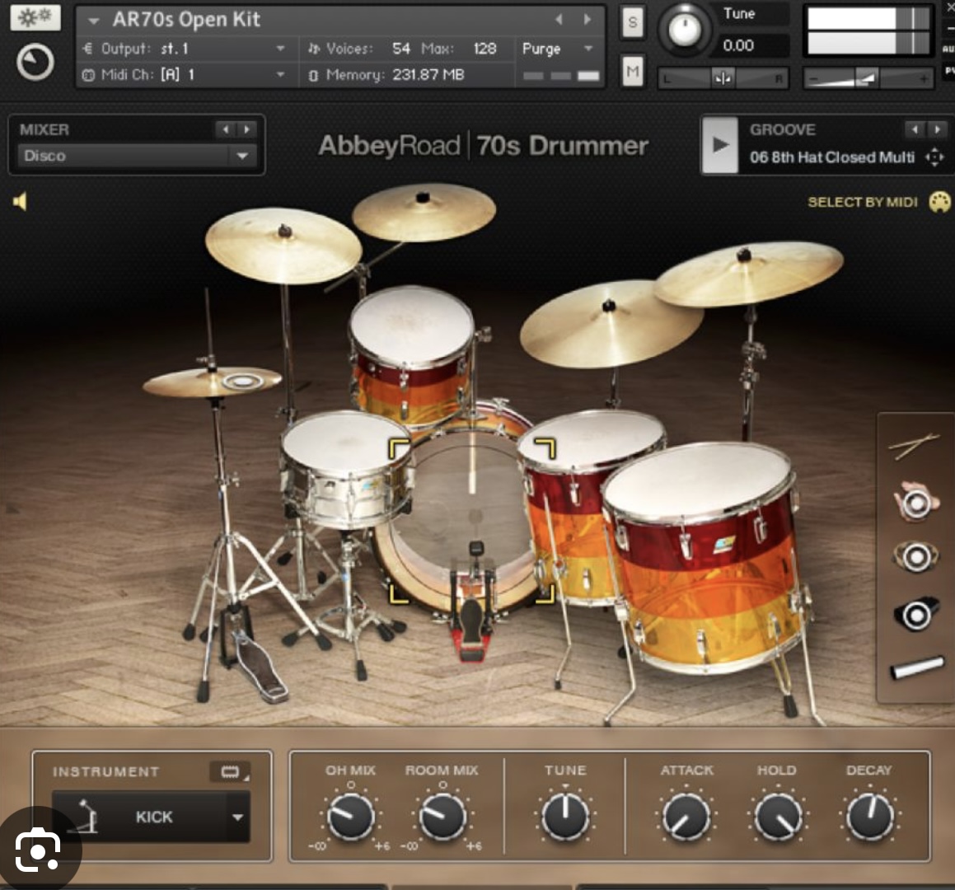955x890 pixels.
Task: Click the kick pedal instrument icon
Action: pos(85,817)
